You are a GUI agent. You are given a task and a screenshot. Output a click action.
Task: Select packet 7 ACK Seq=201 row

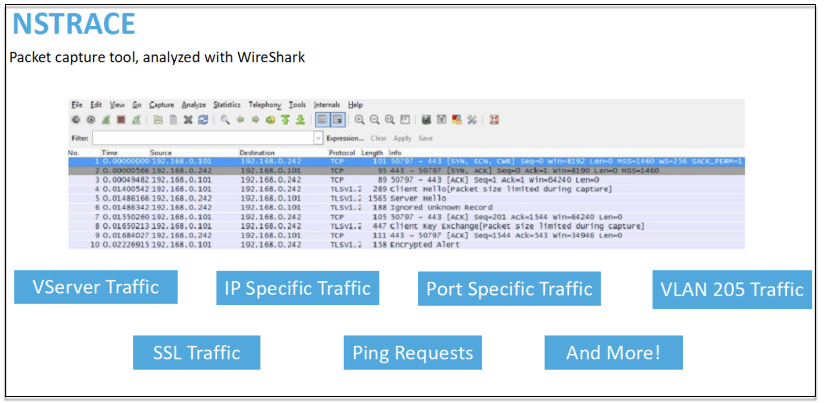(x=406, y=217)
